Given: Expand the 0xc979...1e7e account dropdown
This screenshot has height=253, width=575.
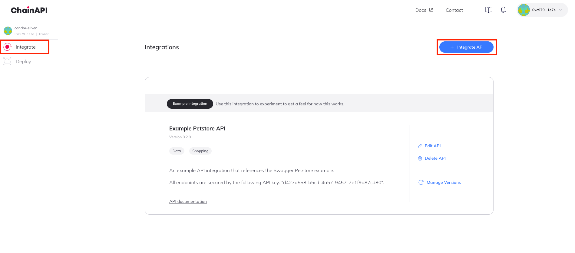Looking at the screenshot, I should [x=560, y=10].
